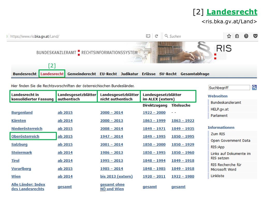Viewport: 265px width, 199px height.
Task: Open the SV-Recht tab
Action: (168, 74)
